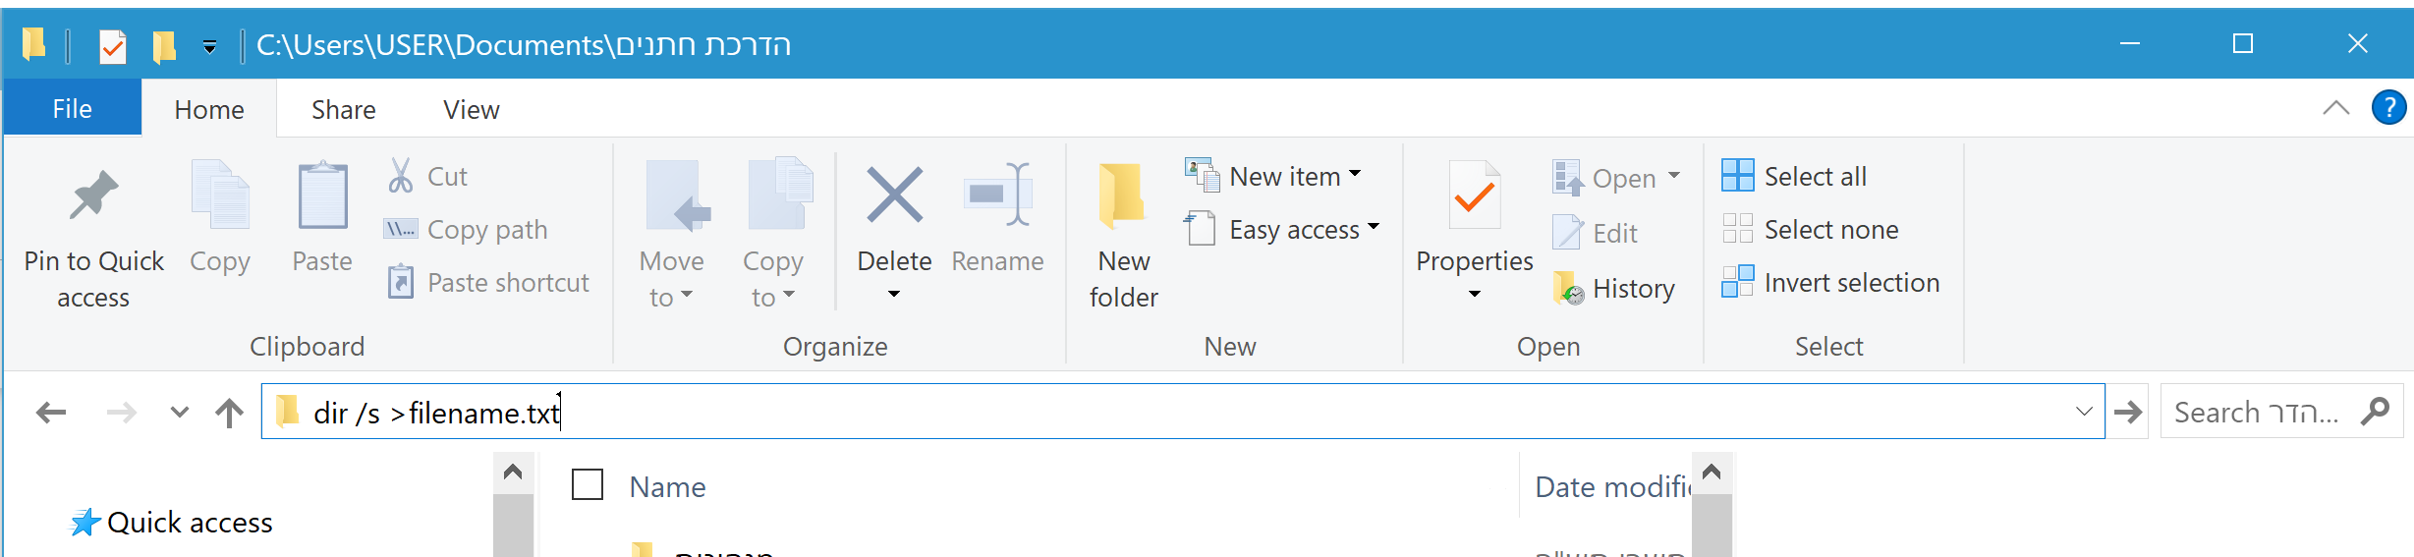Image resolution: width=2414 pixels, height=557 pixels.
Task: Open the Help question mark icon
Action: point(2387,107)
